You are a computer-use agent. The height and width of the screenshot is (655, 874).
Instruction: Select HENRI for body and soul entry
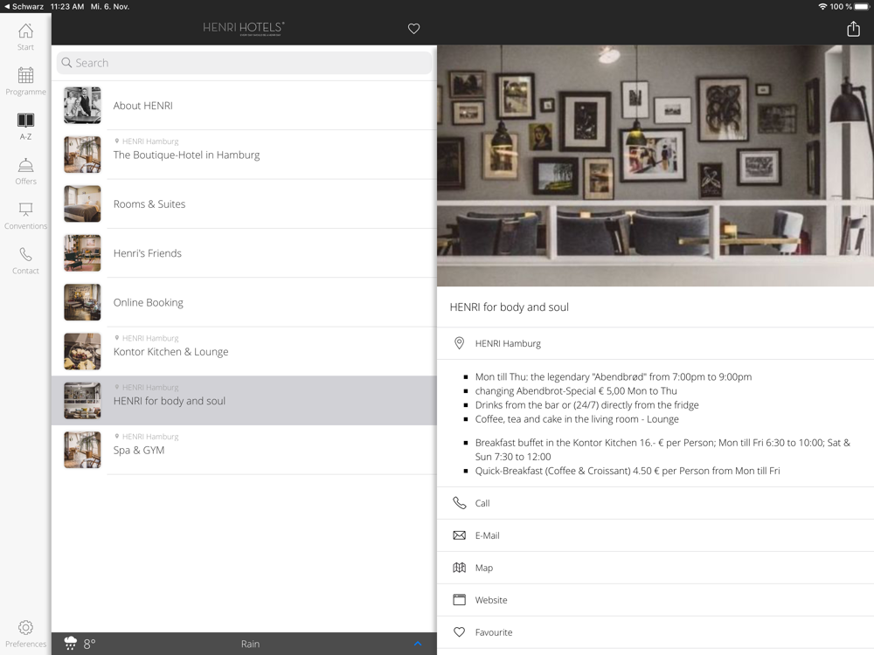(x=244, y=401)
